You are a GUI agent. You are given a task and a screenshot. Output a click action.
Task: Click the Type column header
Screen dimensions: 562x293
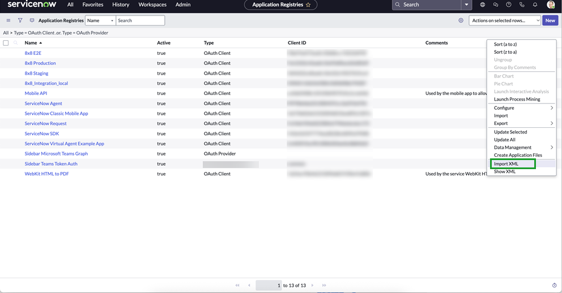[208, 42]
